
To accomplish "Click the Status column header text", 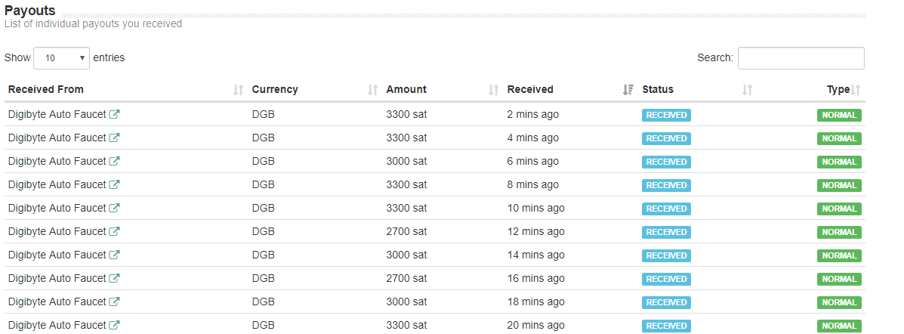I will point(658,89).
